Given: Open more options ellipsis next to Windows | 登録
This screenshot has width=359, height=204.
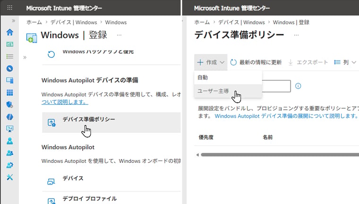Looking at the screenshot, I should (119, 35).
